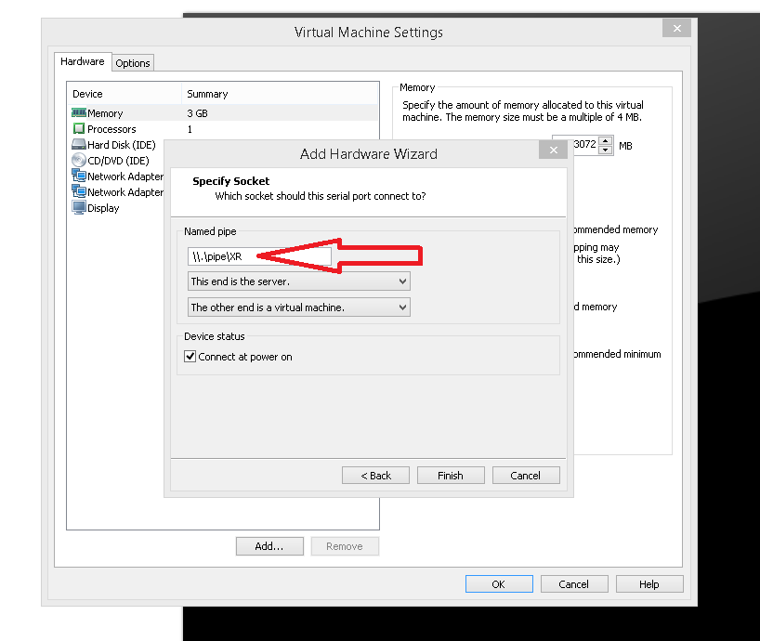Click the CD/DVD (IDE) disc icon
Viewport: 760px width, 641px height.
coord(79,161)
